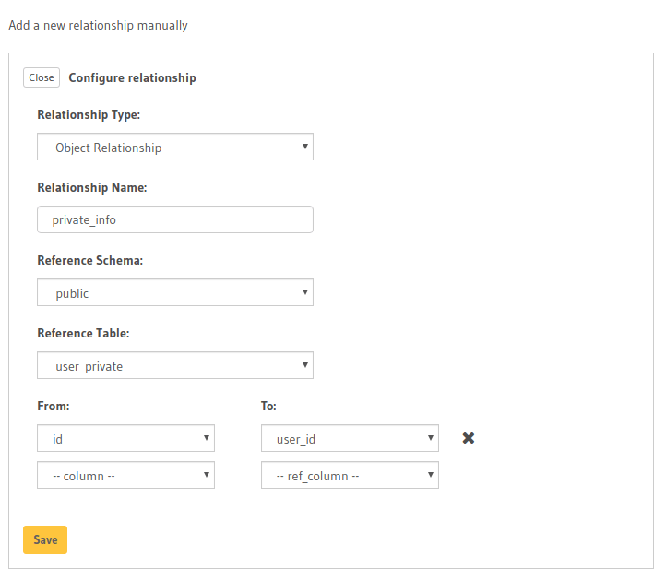
Task: Click the caret arrow on the -- column -- select
Action: point(206,475)
